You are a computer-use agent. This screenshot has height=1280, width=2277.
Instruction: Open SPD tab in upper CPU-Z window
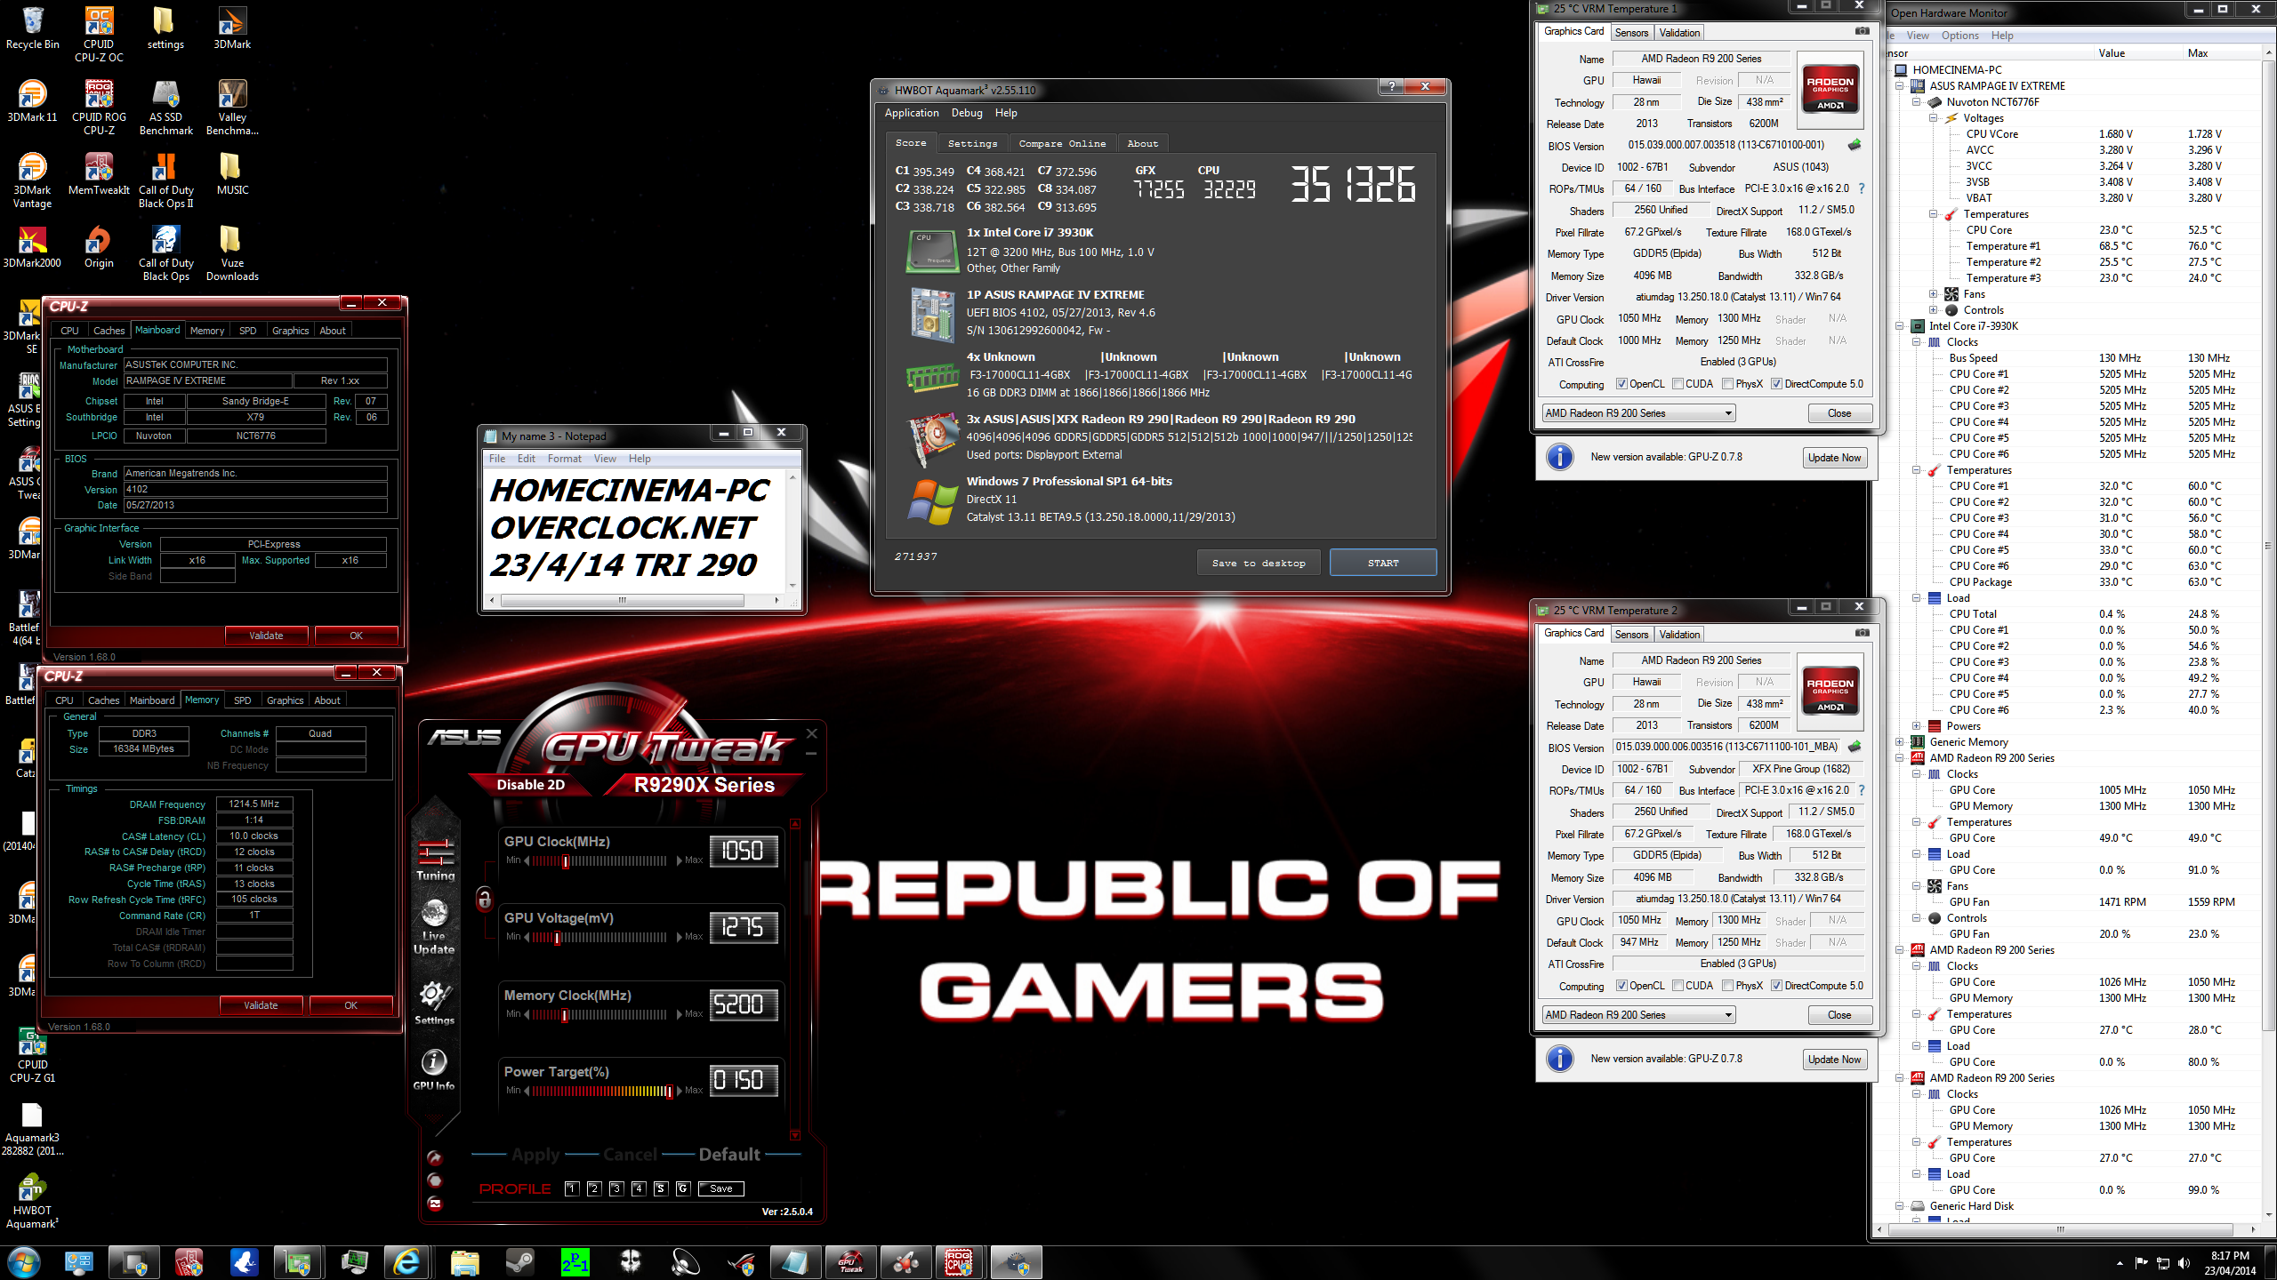(248, 331)
